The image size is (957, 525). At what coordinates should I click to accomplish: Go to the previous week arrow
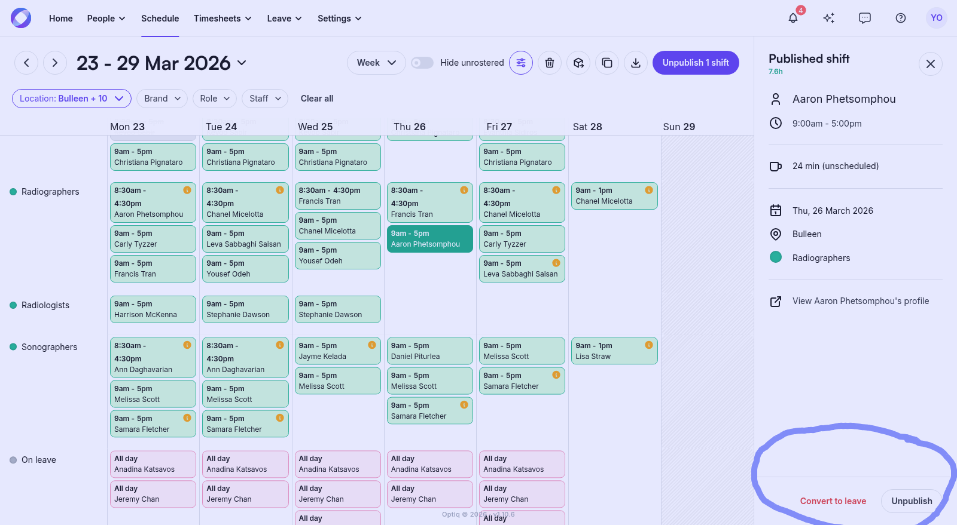pyautogui.click(x=26, y=63)
